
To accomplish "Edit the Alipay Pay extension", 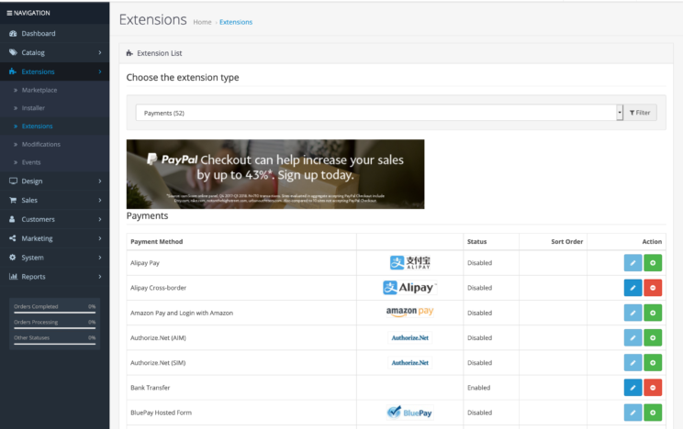I will coord(633,263).
